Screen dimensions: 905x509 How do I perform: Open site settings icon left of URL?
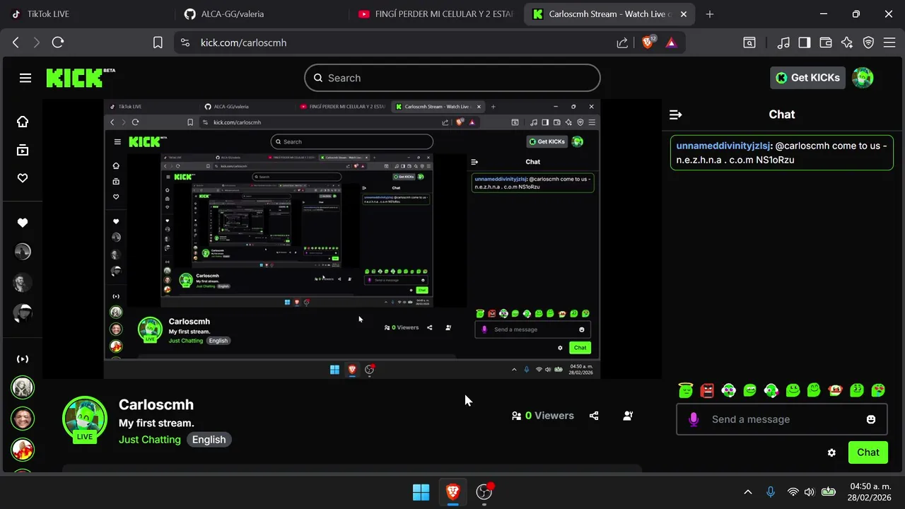click(x=185, y=42)
